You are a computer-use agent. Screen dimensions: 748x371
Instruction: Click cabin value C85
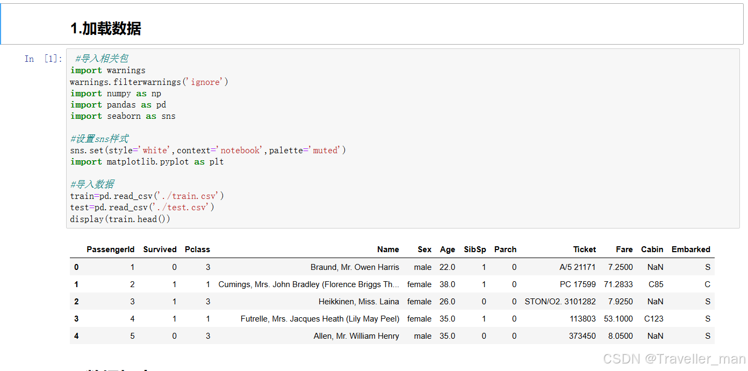tap(656, 284)
